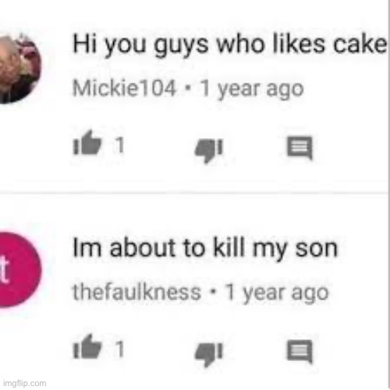This screenshot has width=390, height=390.
Task: Click the dot separator after thefaulkness username
Action: [x=213, y=292]
